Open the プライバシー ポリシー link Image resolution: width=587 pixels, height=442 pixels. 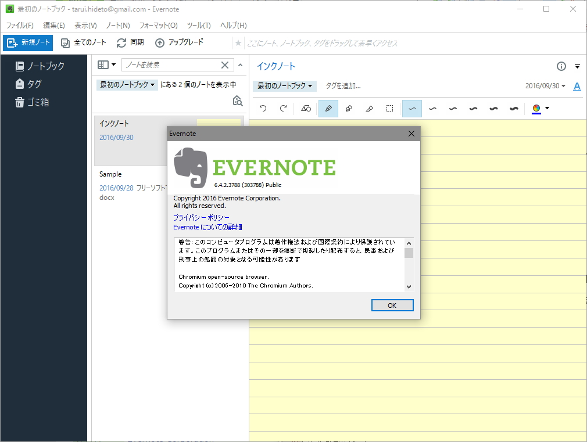click(x=201, y=217)
